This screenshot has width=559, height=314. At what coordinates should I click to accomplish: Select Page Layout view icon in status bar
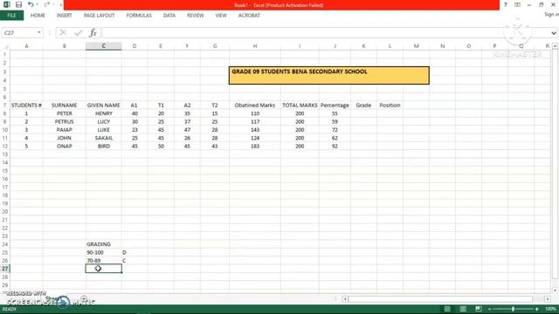pyautogui.click(x=463, y=309)
